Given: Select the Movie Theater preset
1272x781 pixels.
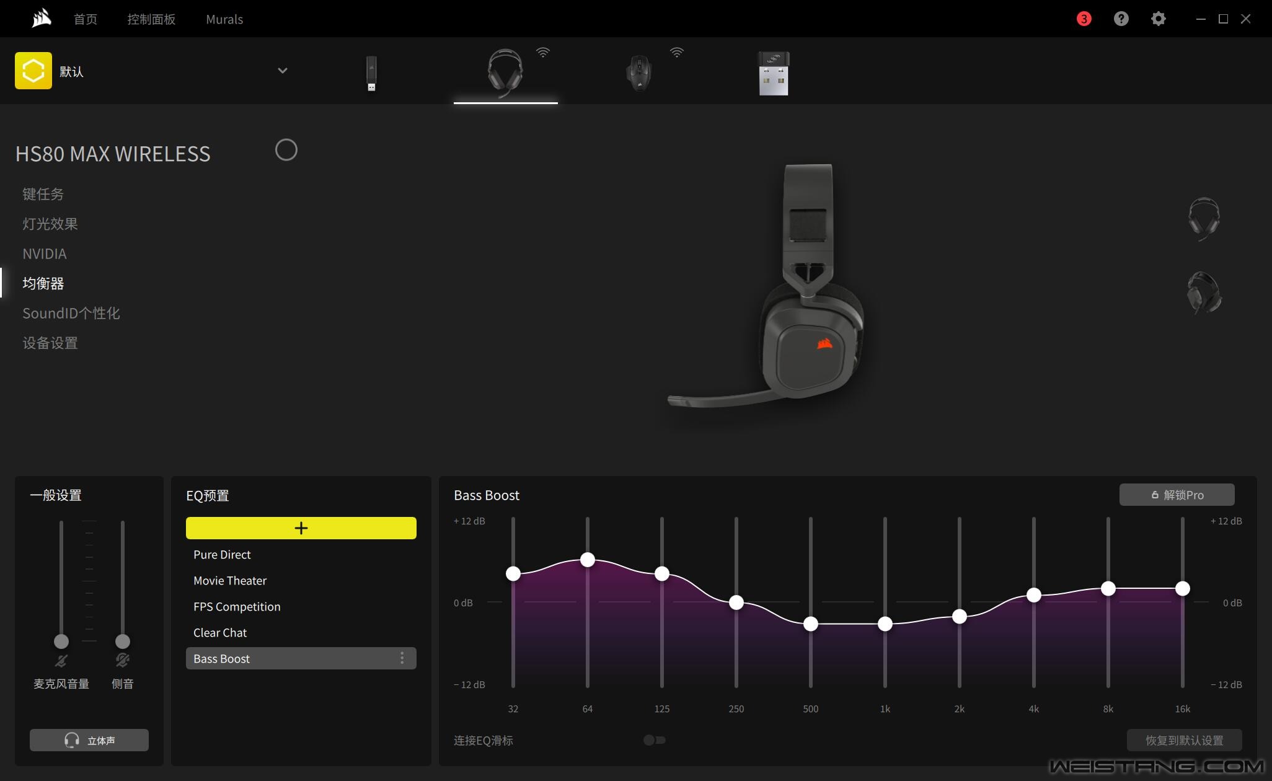Looking at the screenshot, I should pos(301,580).
